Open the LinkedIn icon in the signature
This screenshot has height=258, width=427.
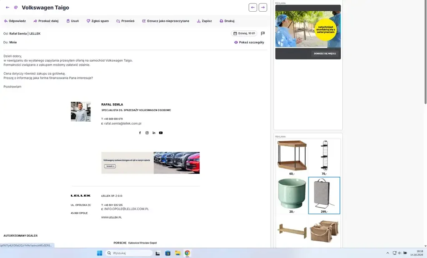154,133
